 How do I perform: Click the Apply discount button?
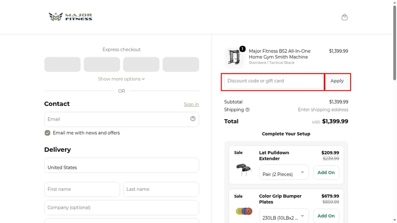click(337, 81)
